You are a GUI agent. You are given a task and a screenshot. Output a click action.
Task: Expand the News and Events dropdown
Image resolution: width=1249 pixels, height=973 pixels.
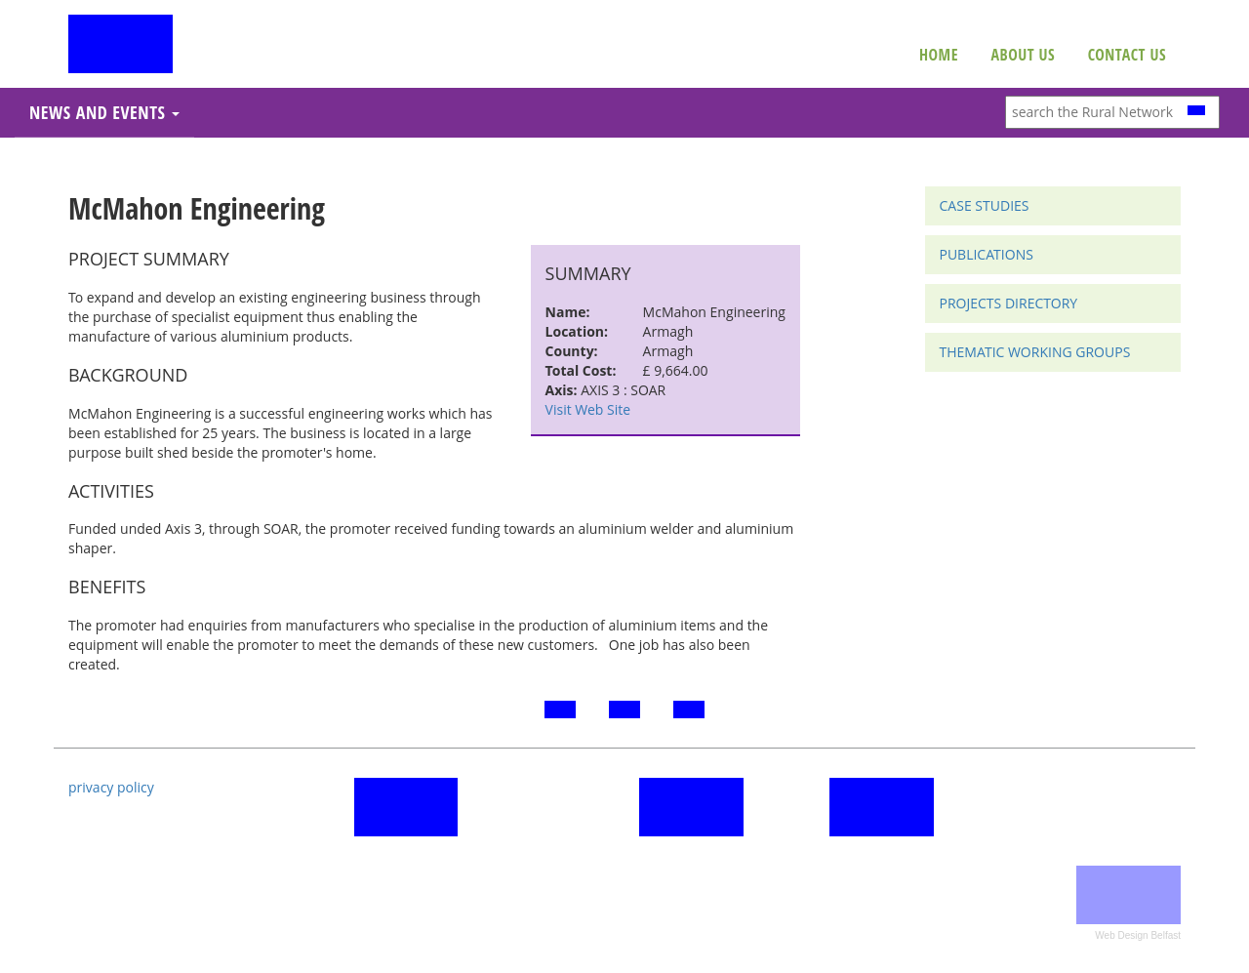(x=104, y=113)
